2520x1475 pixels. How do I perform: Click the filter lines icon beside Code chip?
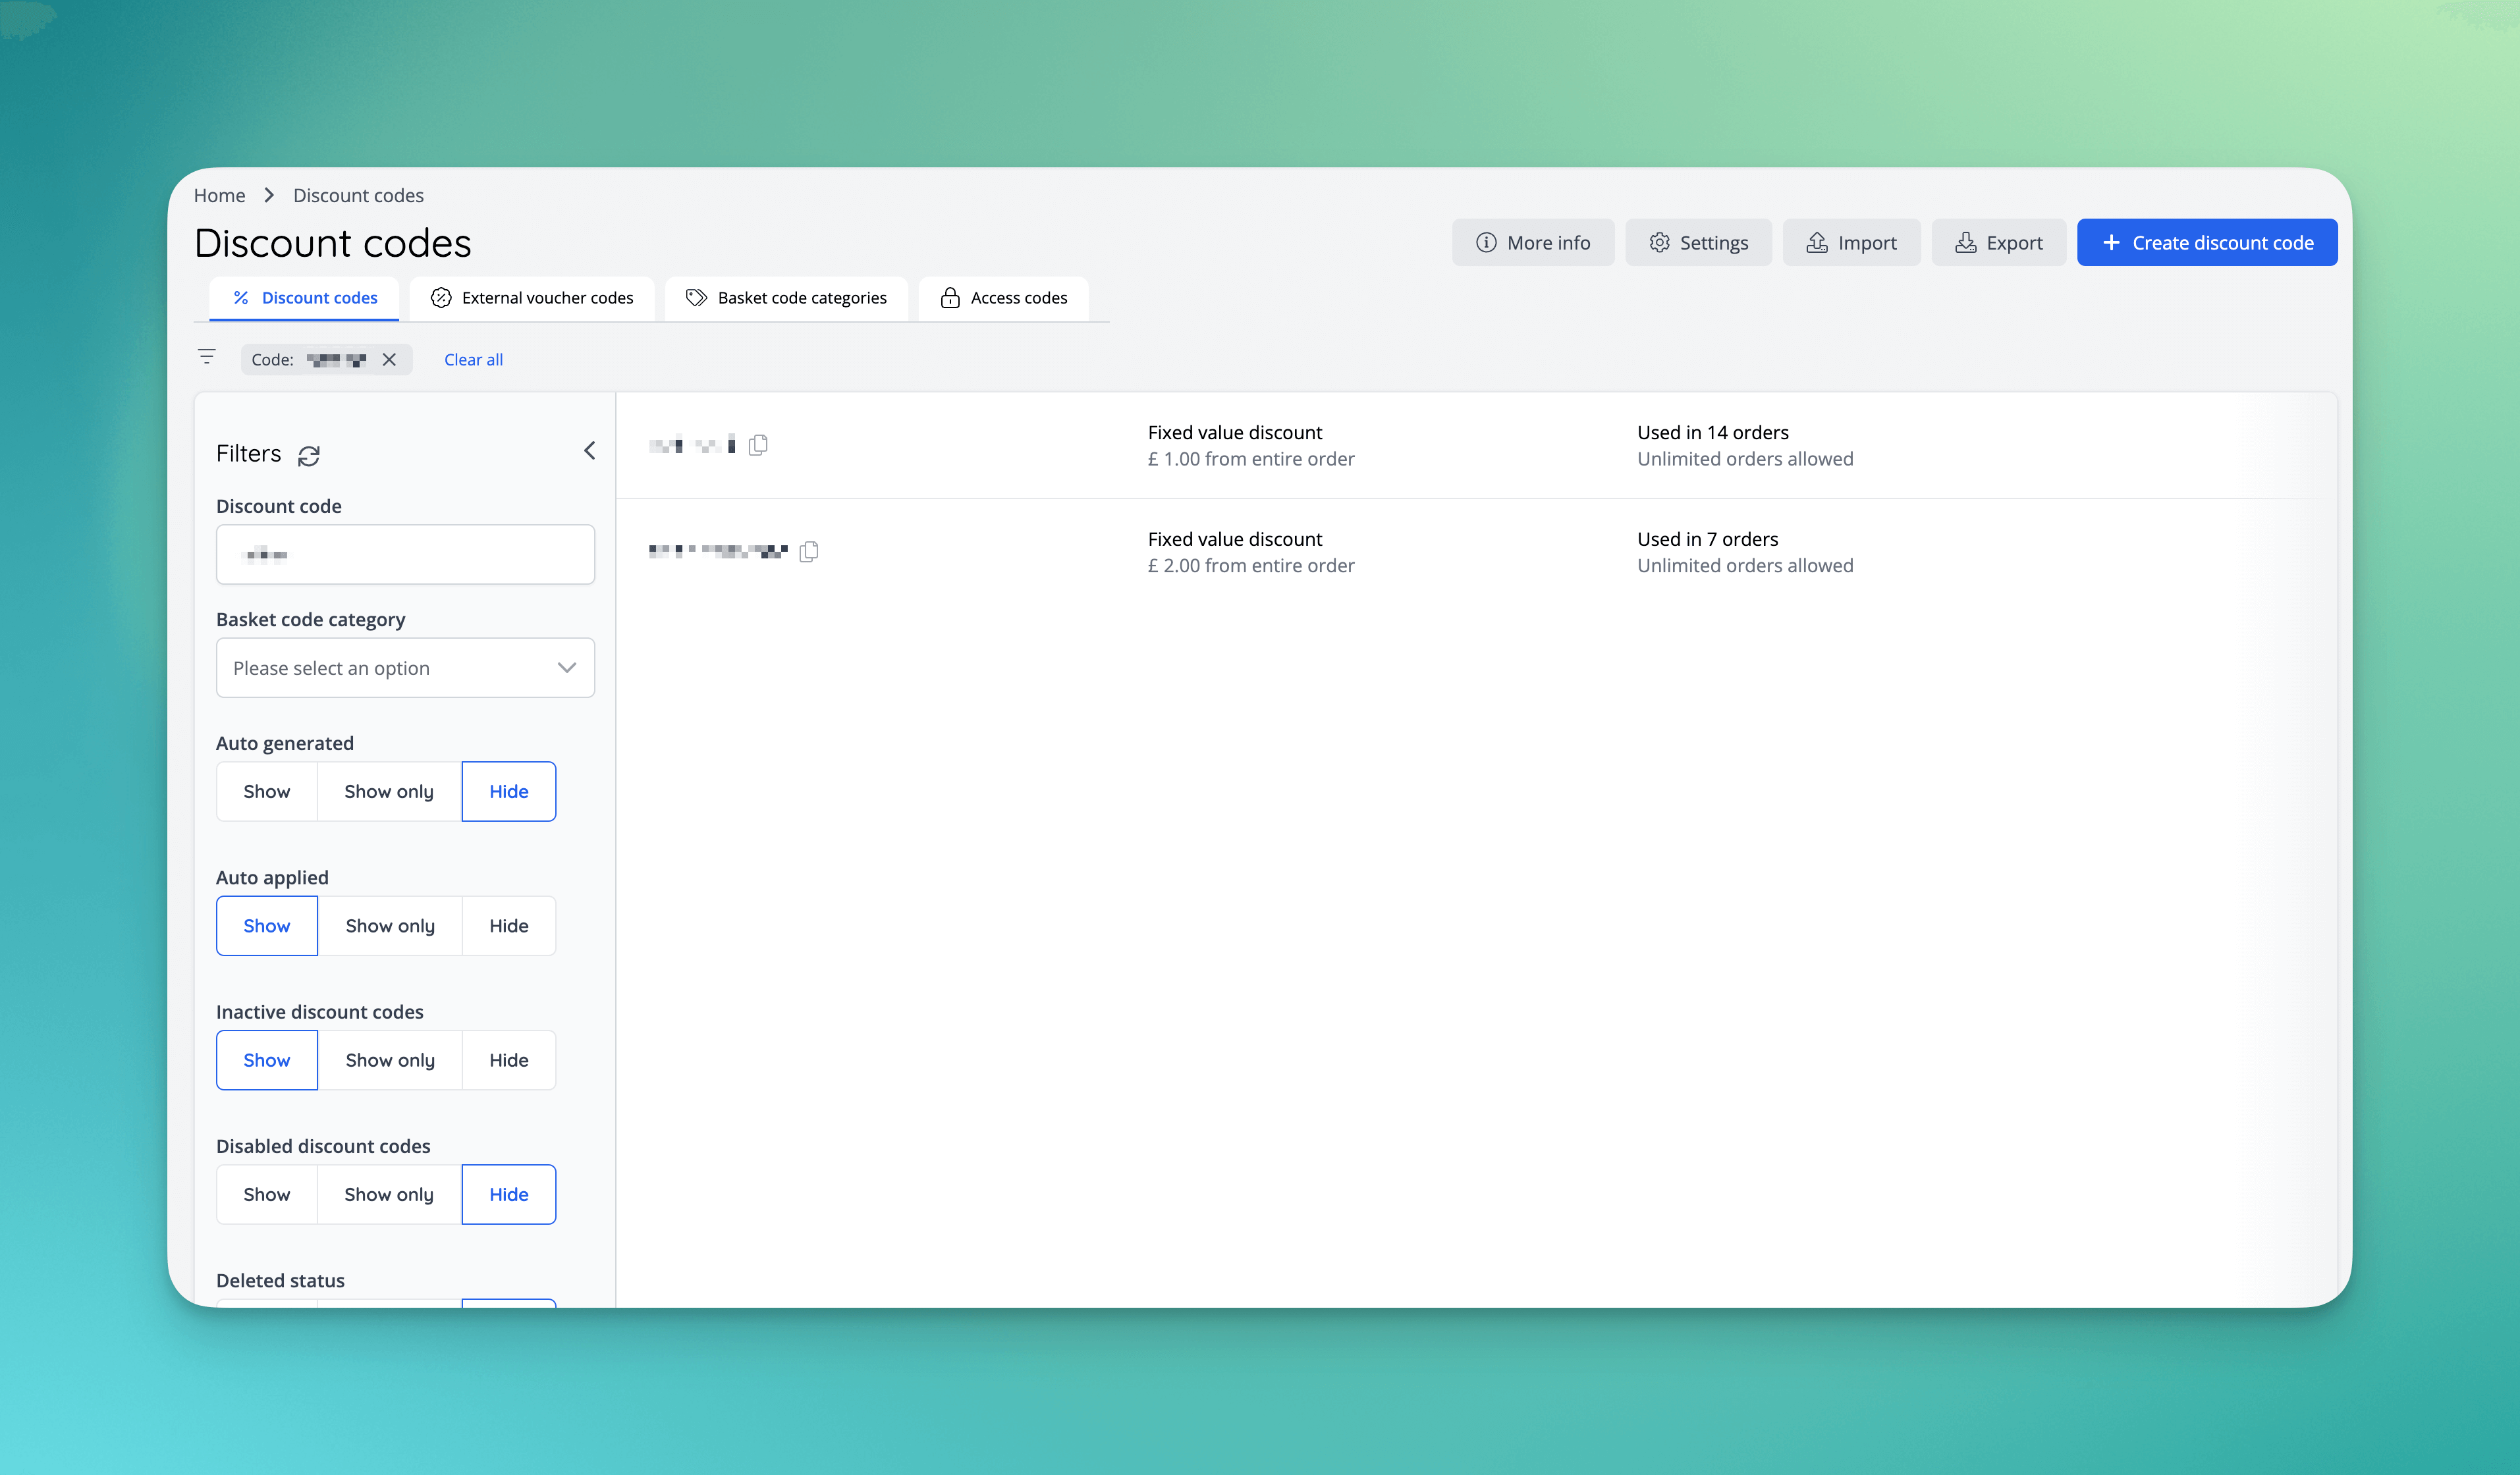(207, 357)
